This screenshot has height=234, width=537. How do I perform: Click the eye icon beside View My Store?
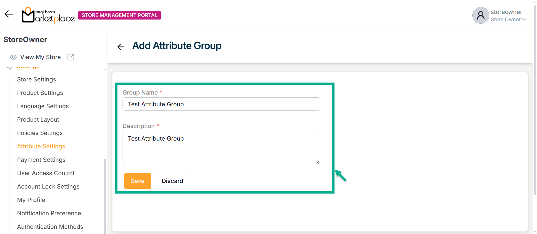pyautogui.click(x=13, y=57)
